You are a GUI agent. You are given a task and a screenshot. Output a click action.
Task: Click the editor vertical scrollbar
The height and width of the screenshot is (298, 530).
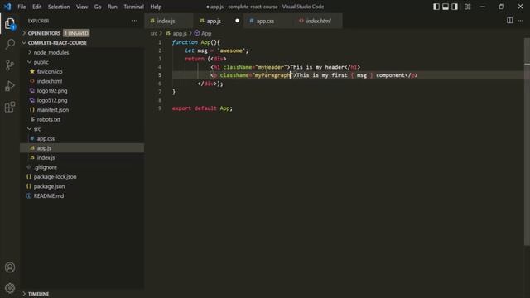[527, 142]
